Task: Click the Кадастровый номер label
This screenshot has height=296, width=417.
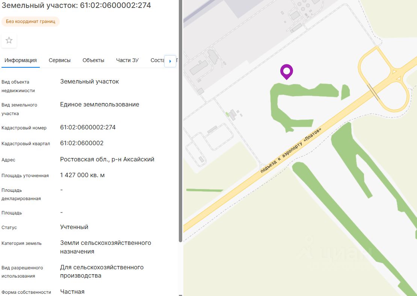Action: [x=24, y=128]
